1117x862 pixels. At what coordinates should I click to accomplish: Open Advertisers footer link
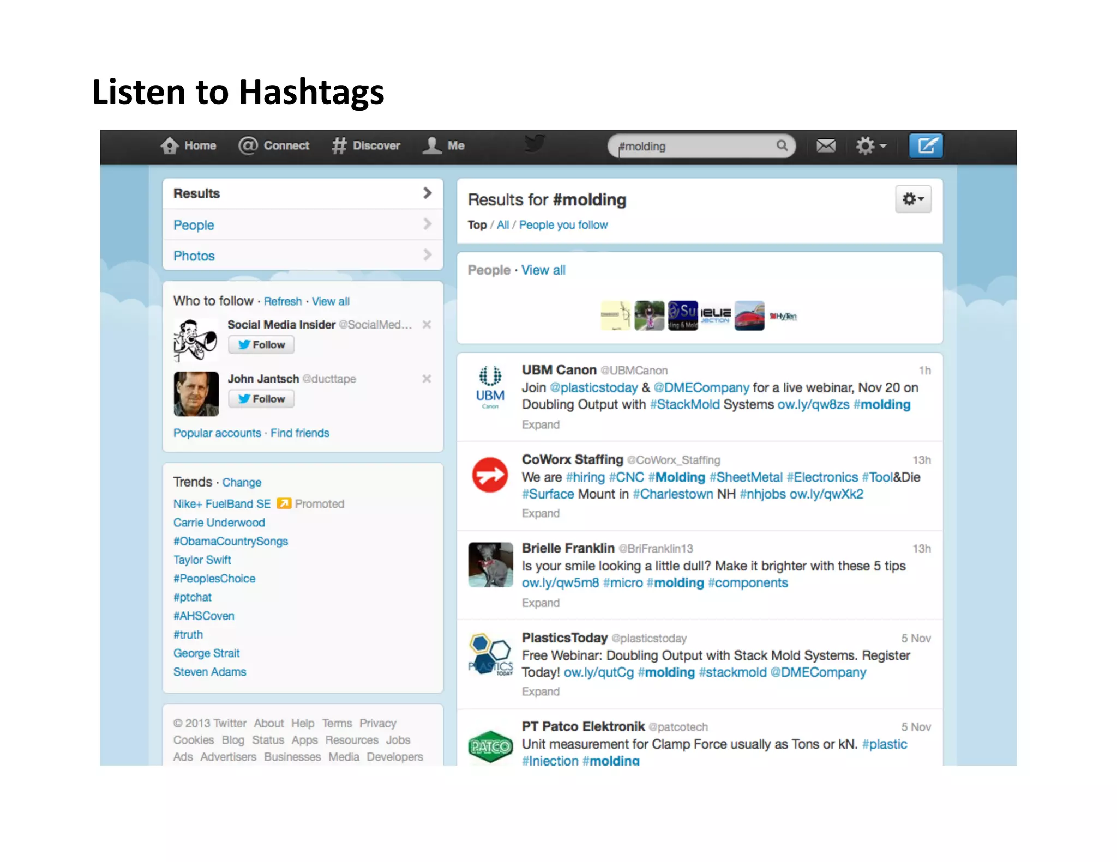(228, 757)
